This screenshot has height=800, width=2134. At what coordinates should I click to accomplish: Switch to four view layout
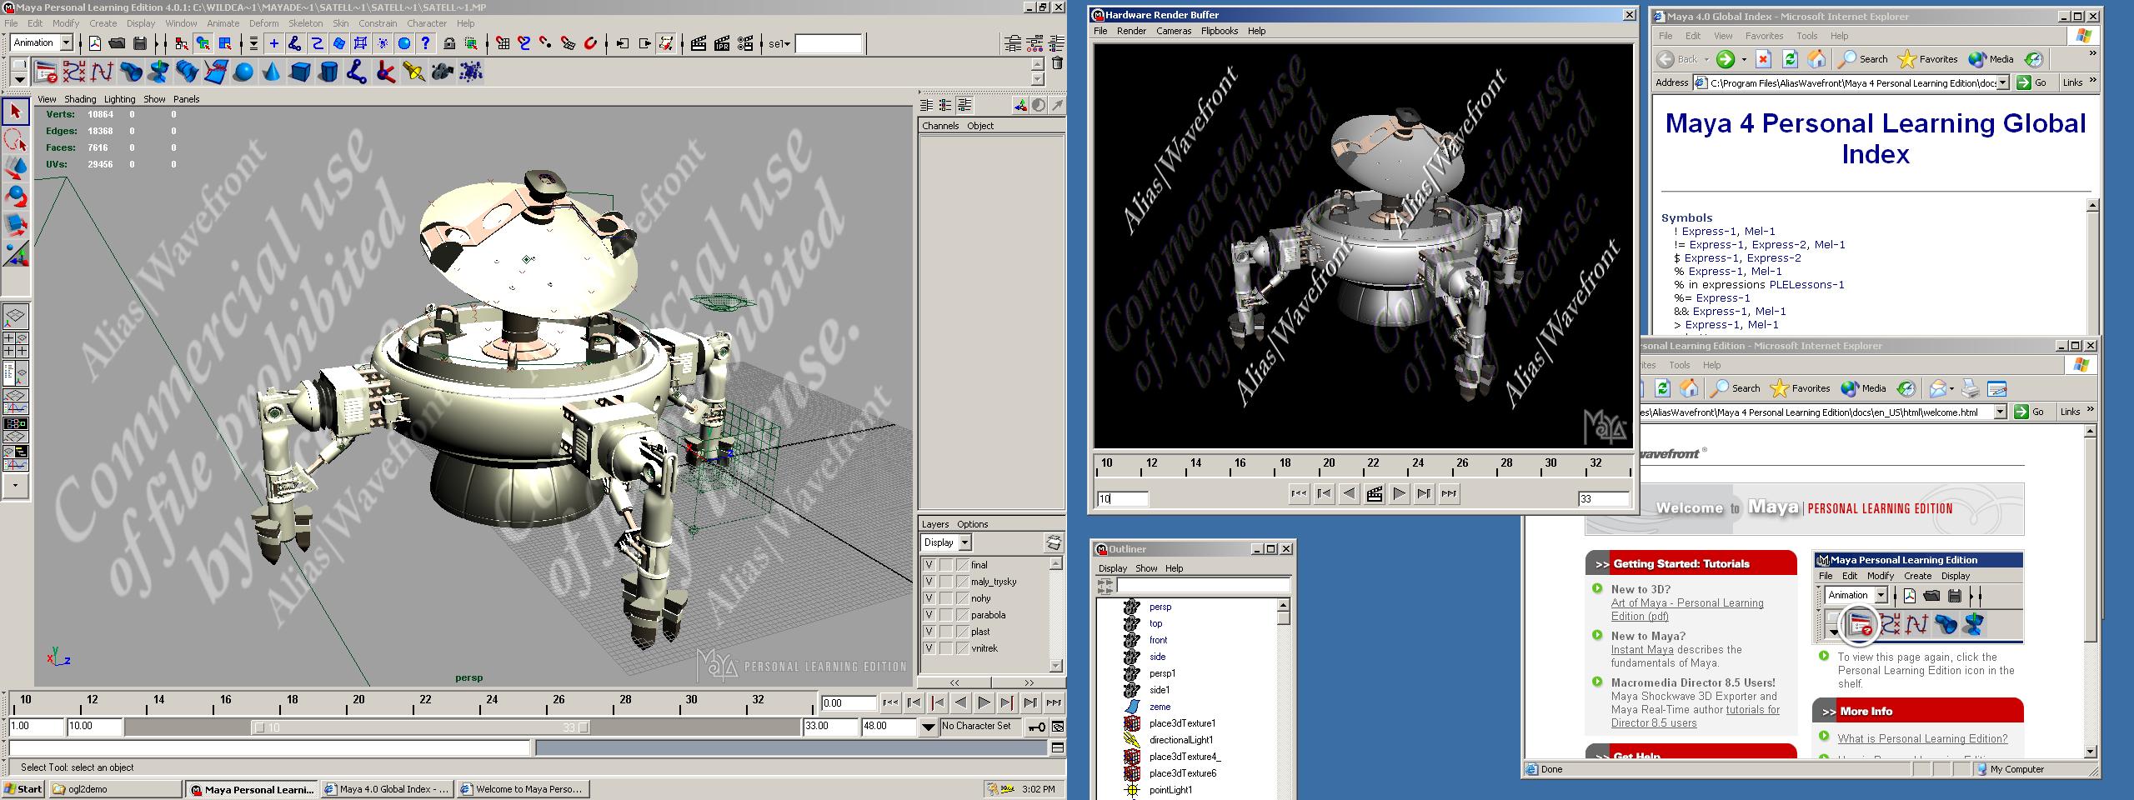click(16, 344)
